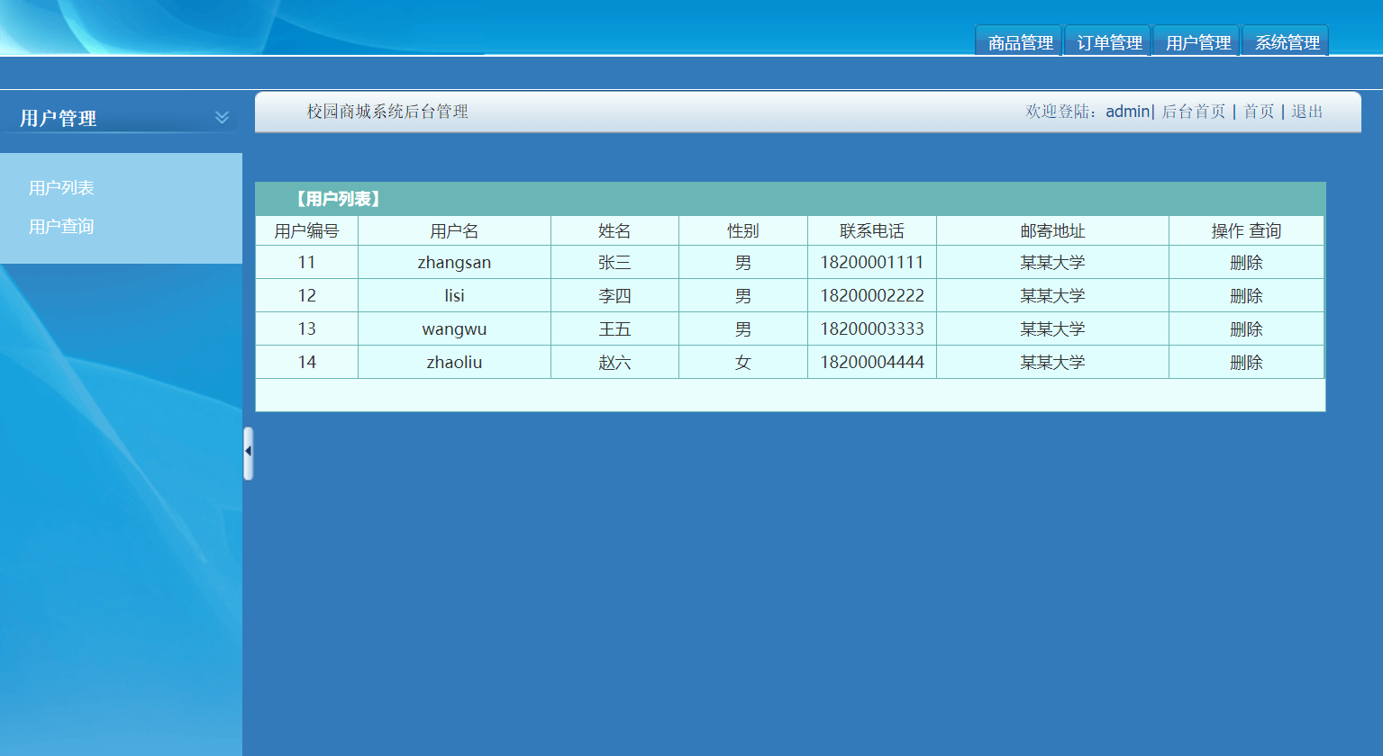
Task: Click phone number 18200002222
Action: [872, 296]
